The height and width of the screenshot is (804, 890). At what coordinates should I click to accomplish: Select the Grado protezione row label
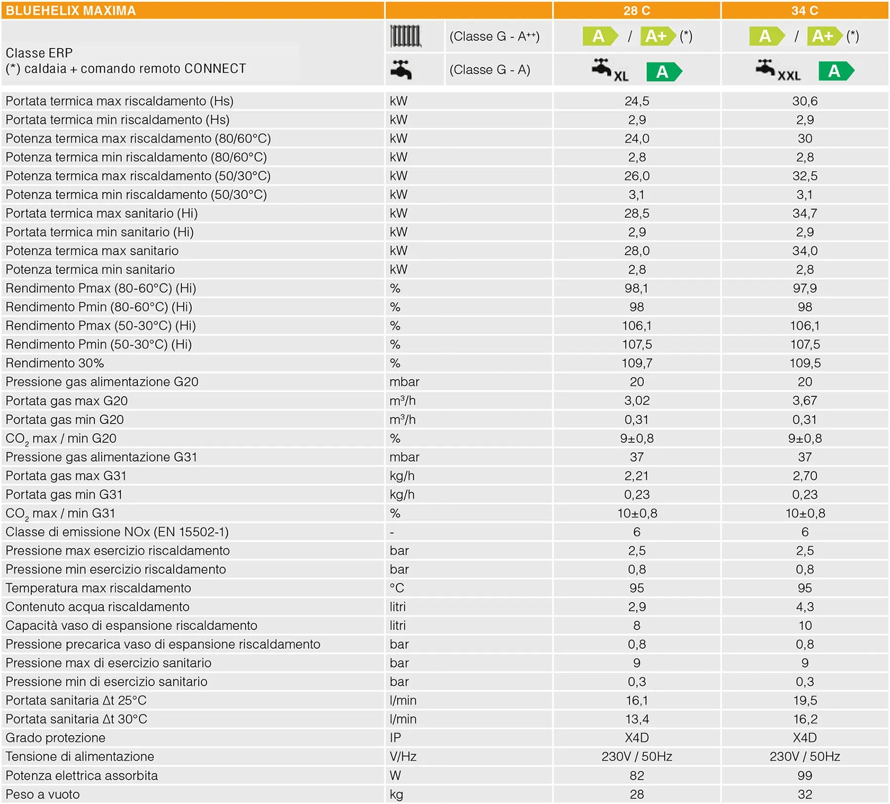click(x=55, y=738)
